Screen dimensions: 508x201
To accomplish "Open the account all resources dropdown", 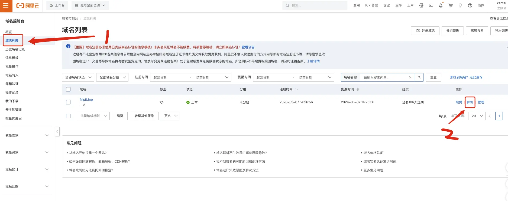I will coord(90,5).
